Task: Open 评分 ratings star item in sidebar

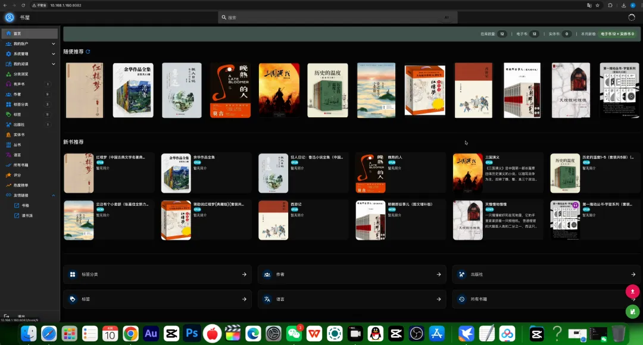Action: [30, 175]
